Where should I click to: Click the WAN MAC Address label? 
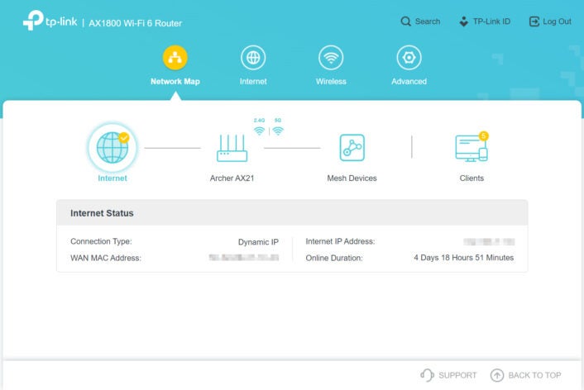coord(106,258)
